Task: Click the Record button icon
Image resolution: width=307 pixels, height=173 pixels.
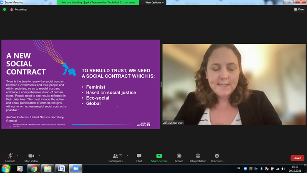Action: coord(179,156)
